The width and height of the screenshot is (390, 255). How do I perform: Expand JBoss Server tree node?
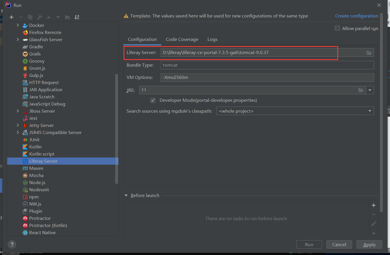18,111
